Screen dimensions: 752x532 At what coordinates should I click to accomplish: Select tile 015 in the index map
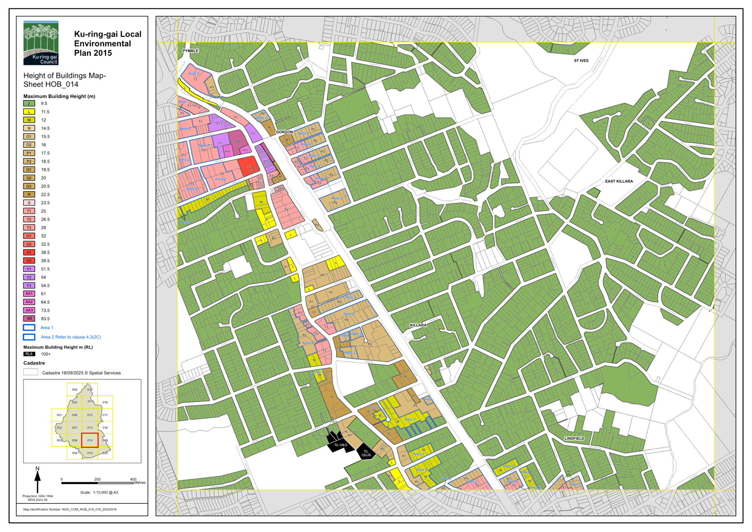[90, 453]
